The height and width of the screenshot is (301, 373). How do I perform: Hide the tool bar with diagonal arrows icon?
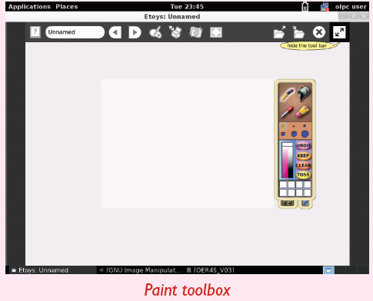[x=339, y=32]
